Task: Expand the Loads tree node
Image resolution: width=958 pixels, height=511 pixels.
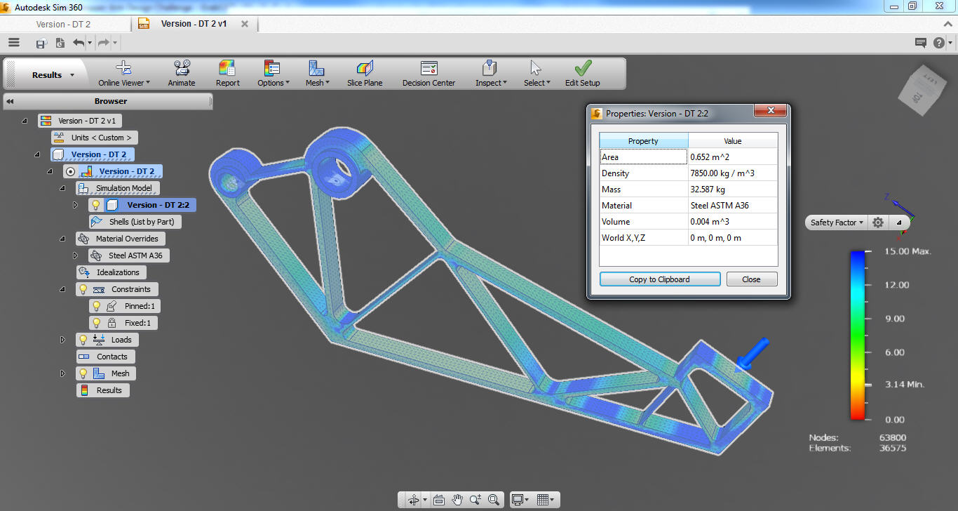Action: pos(62,340)
